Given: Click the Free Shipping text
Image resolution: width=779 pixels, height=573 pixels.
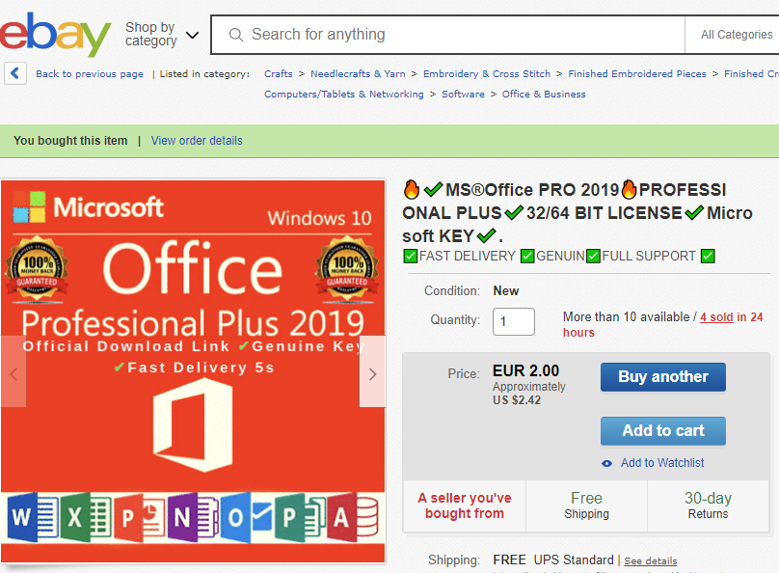Looking at the screenshot, I should pyautogui.click(x=586, y=505).
